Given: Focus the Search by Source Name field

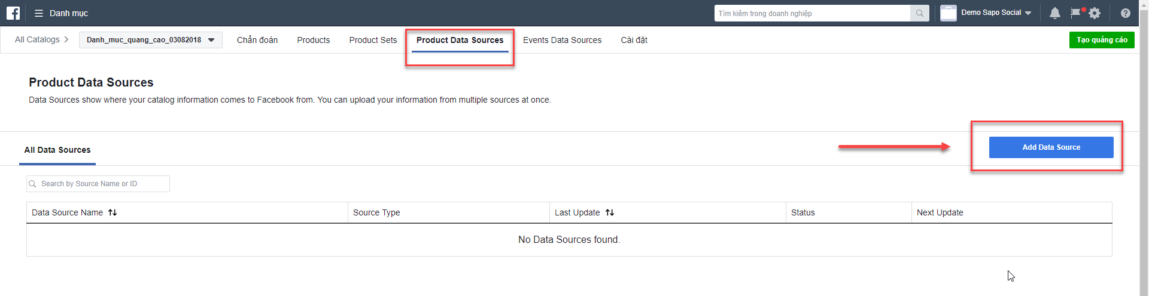Looking at the screenshot, I should click(x=98, y=184).
